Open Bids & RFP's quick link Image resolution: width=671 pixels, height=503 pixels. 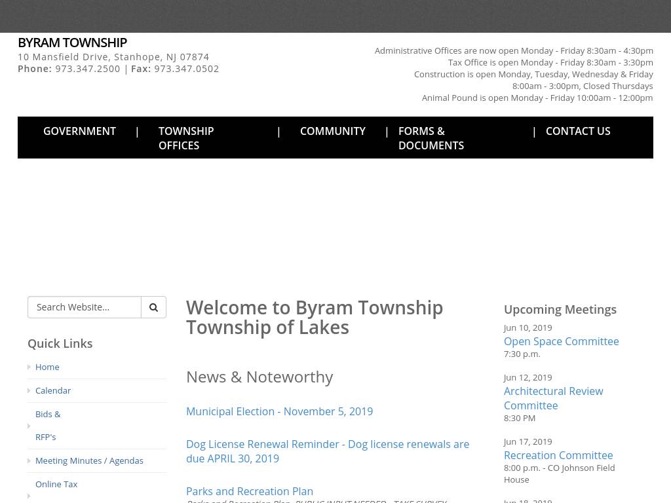click(47, 426)
